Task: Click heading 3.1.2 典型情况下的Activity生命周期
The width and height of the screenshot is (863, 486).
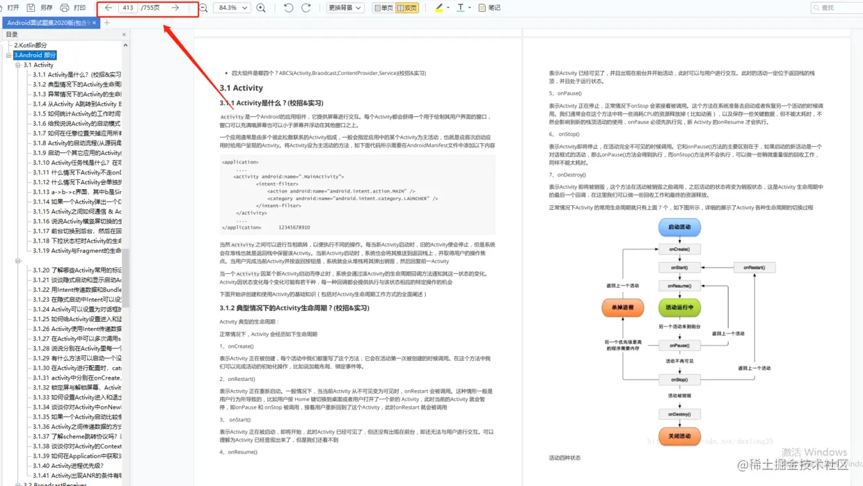Action: pyautogui.click(x=294, y=308)
